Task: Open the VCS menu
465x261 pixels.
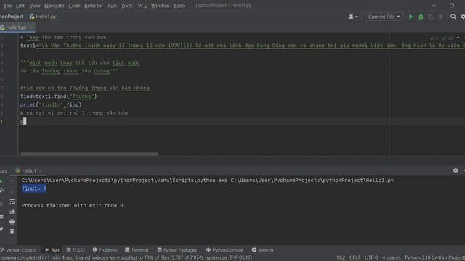Action: pyautogui.click(x=142, y=6)
